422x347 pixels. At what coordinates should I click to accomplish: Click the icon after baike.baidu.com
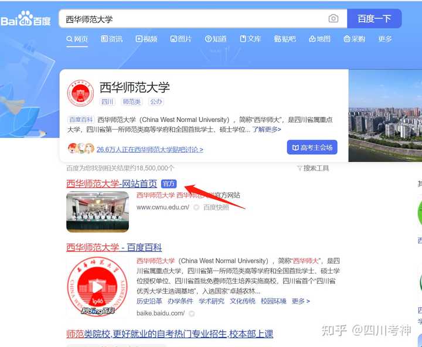[192, 314]
